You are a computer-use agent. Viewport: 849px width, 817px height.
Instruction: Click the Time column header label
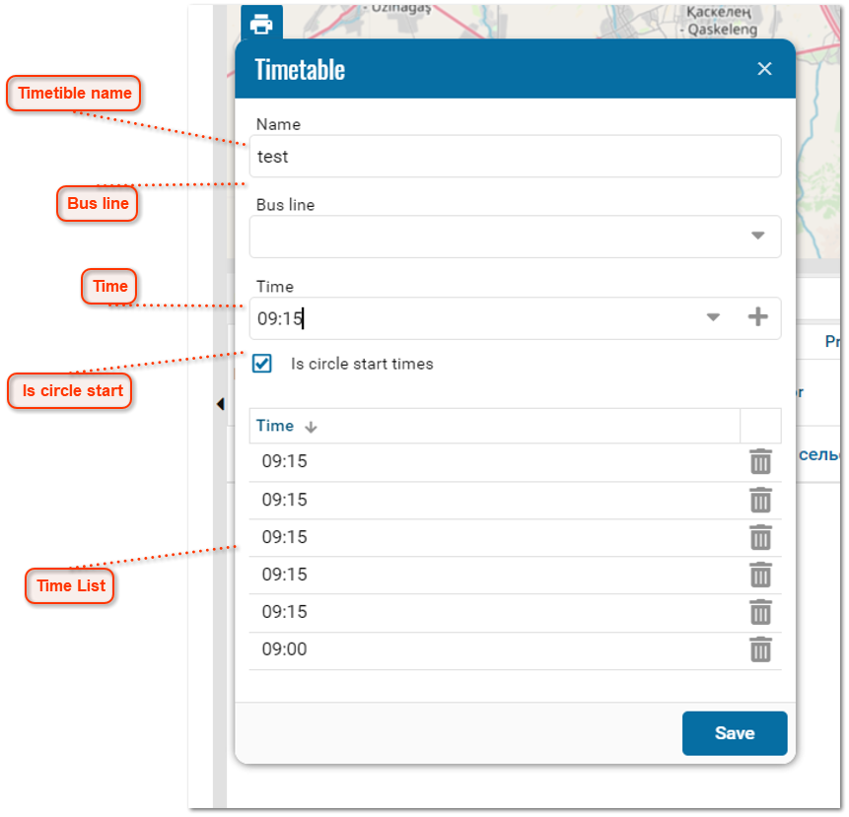pos(273,426)
